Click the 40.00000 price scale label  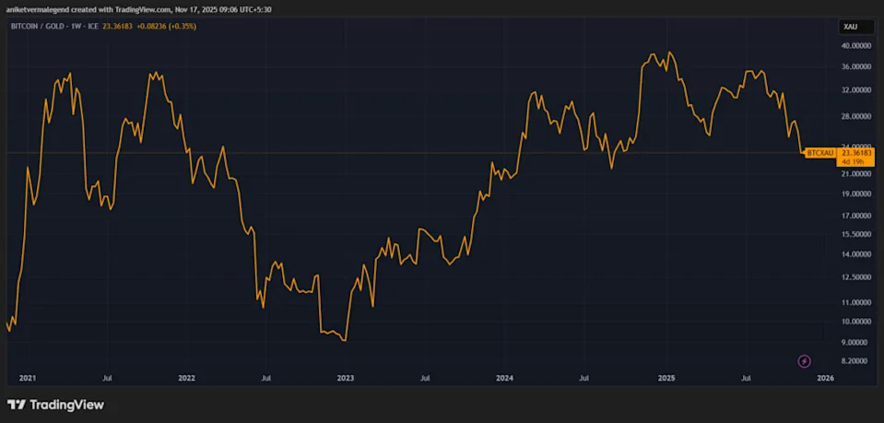855,45
